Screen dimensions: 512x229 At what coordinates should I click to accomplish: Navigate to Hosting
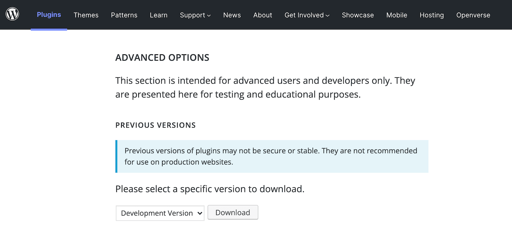point(432,15)
